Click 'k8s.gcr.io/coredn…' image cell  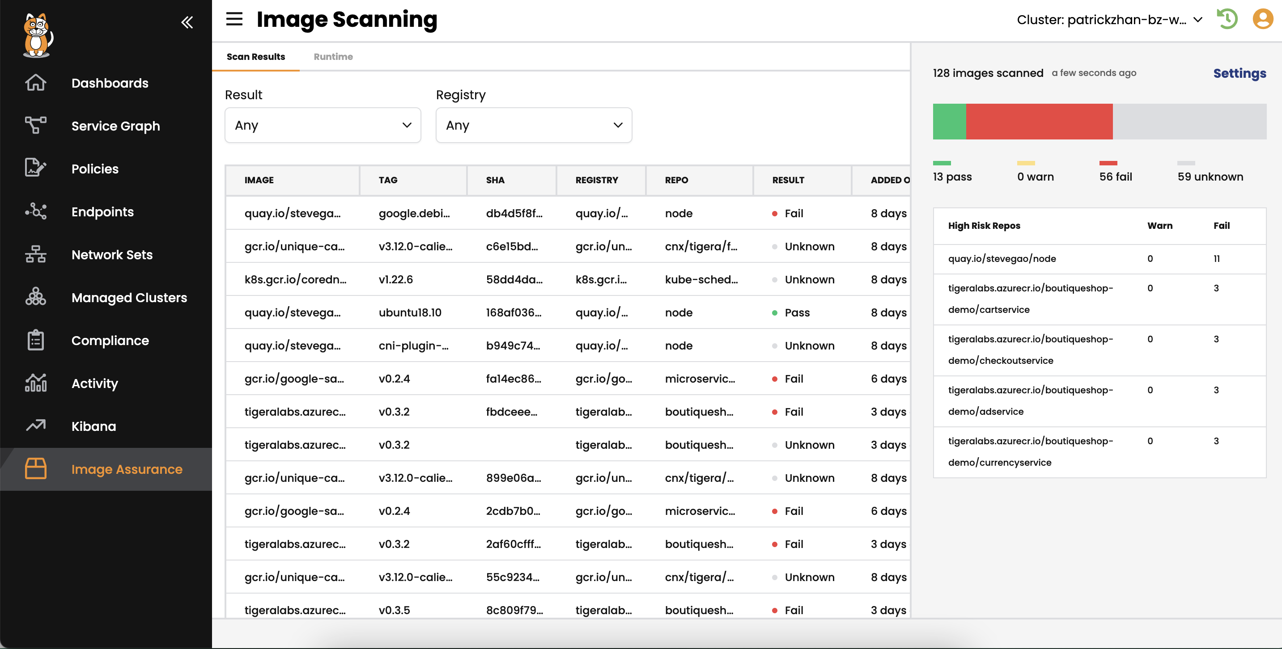tap(295, 279)
